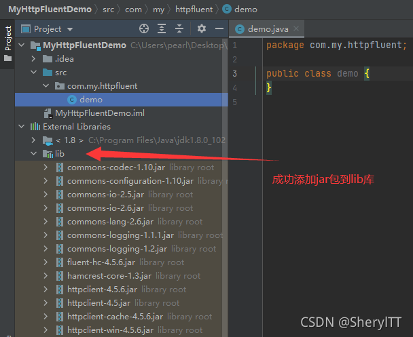Screen dimensions: 413x337
Task: Expand the JDK 1.8 library node
Action: pyautogui.click(x=33, y=140)
